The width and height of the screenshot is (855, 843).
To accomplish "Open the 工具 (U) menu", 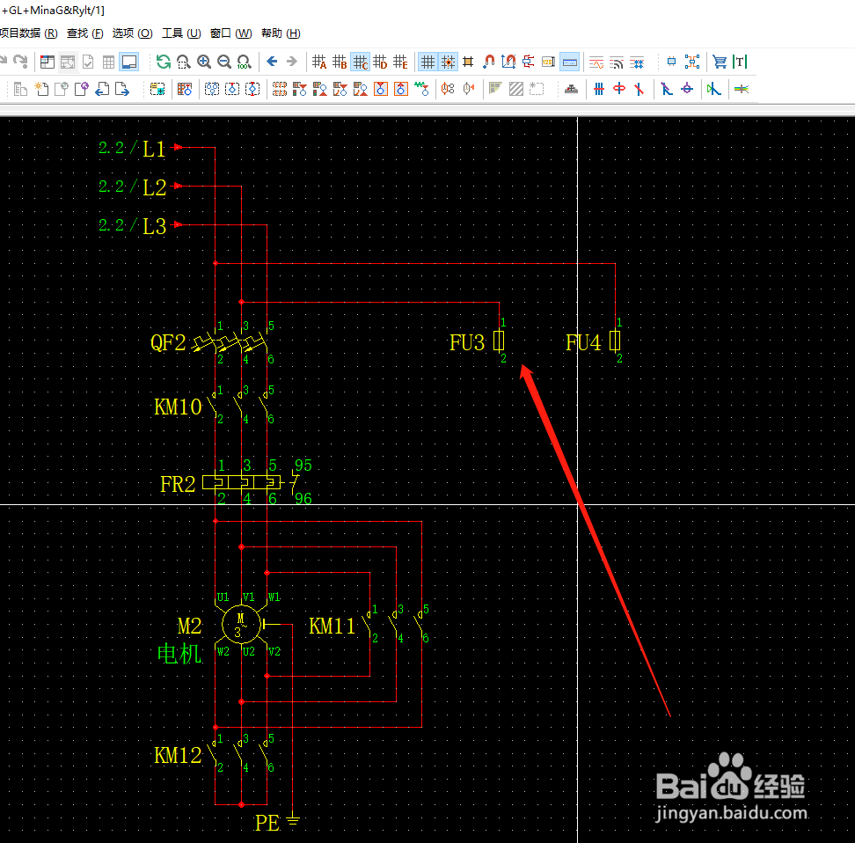I will [x=181, y=33].
